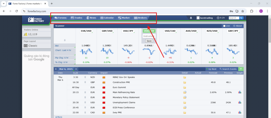Open the lazotrading user profile

pos(205,18)
